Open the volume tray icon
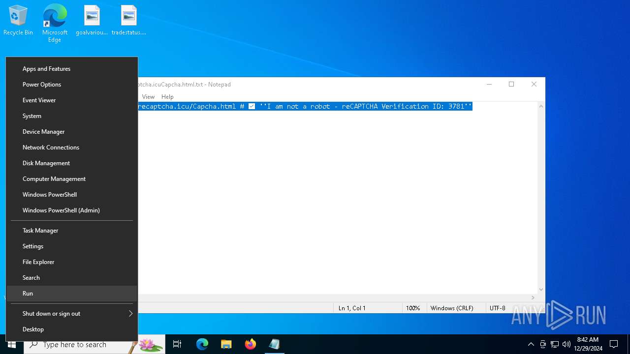This screenshot has height=354, width=630. (567, 345)
